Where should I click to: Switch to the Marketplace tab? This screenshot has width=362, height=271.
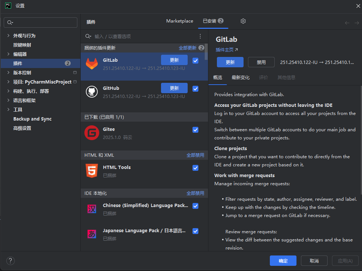[x=180, y=21]
